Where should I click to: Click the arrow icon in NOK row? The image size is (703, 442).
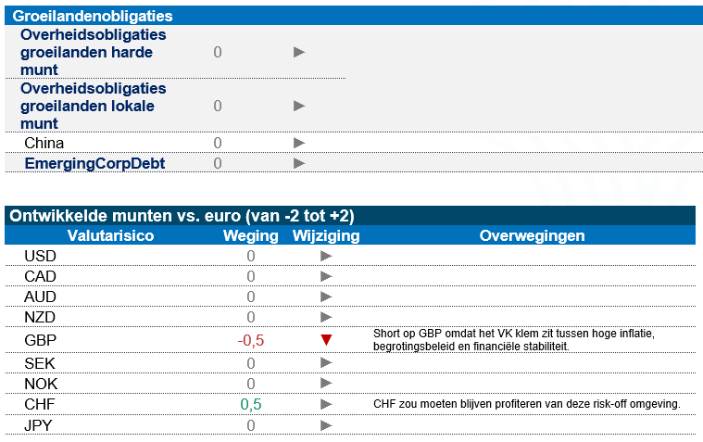[325, 383]
